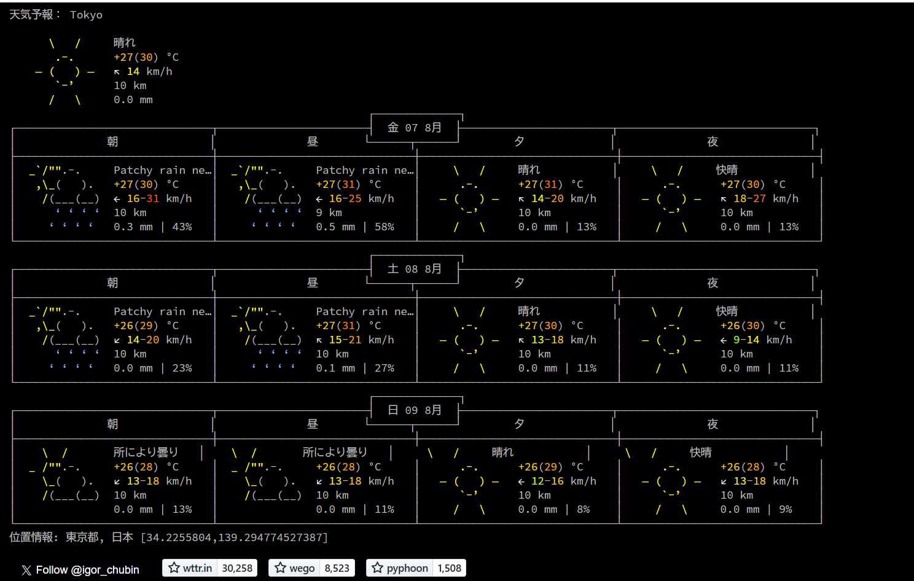
Task: Click the 天気予報: Tokyo heading
Action: pos(56,15)
